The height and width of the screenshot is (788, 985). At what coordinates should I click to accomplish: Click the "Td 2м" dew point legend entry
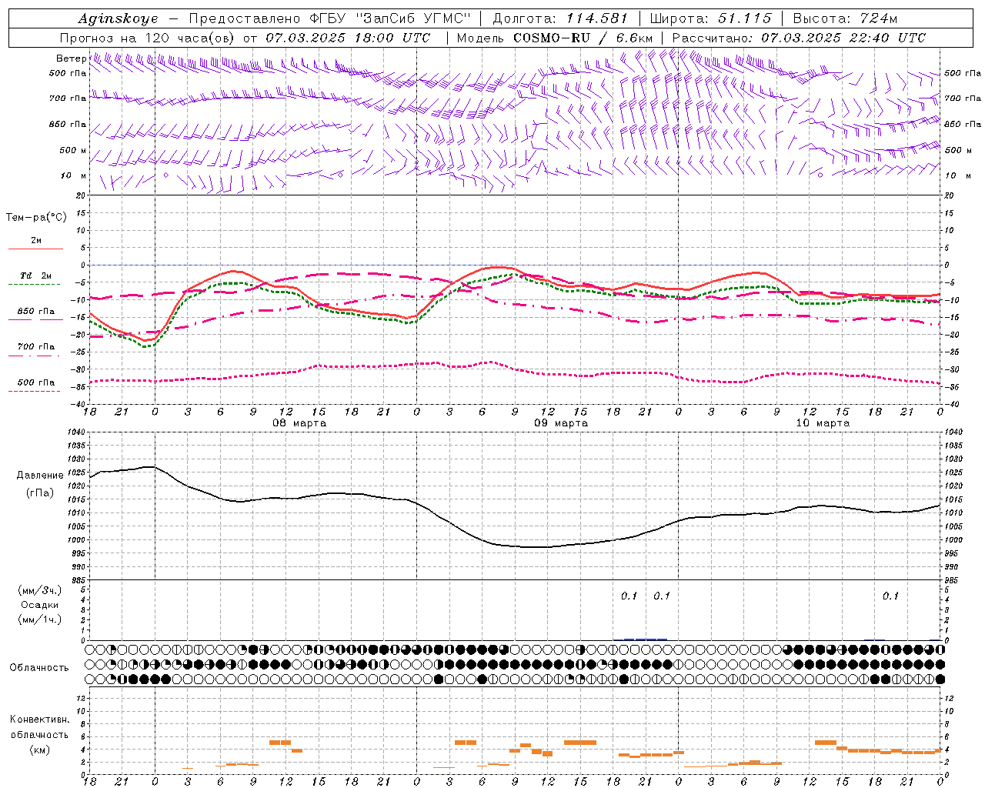36,275
